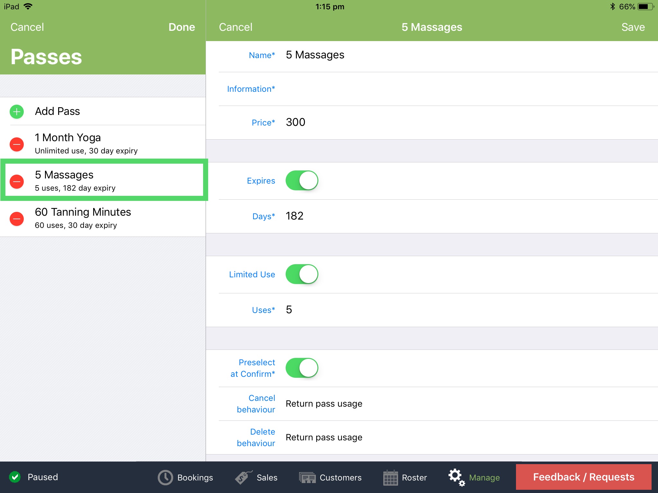
Task: Select the Sales tag icon
Action: tap(242, 477)
